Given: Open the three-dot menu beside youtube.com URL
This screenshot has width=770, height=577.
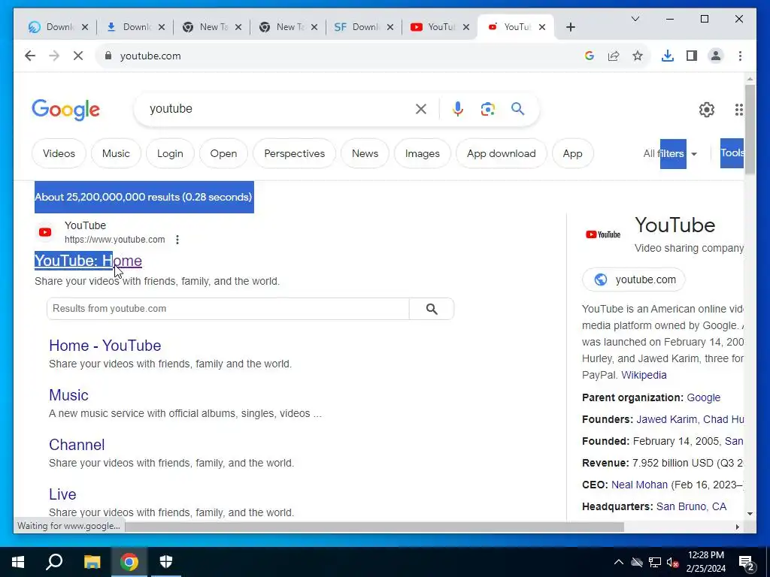Looking at the screenshot, I should [177, 240].
